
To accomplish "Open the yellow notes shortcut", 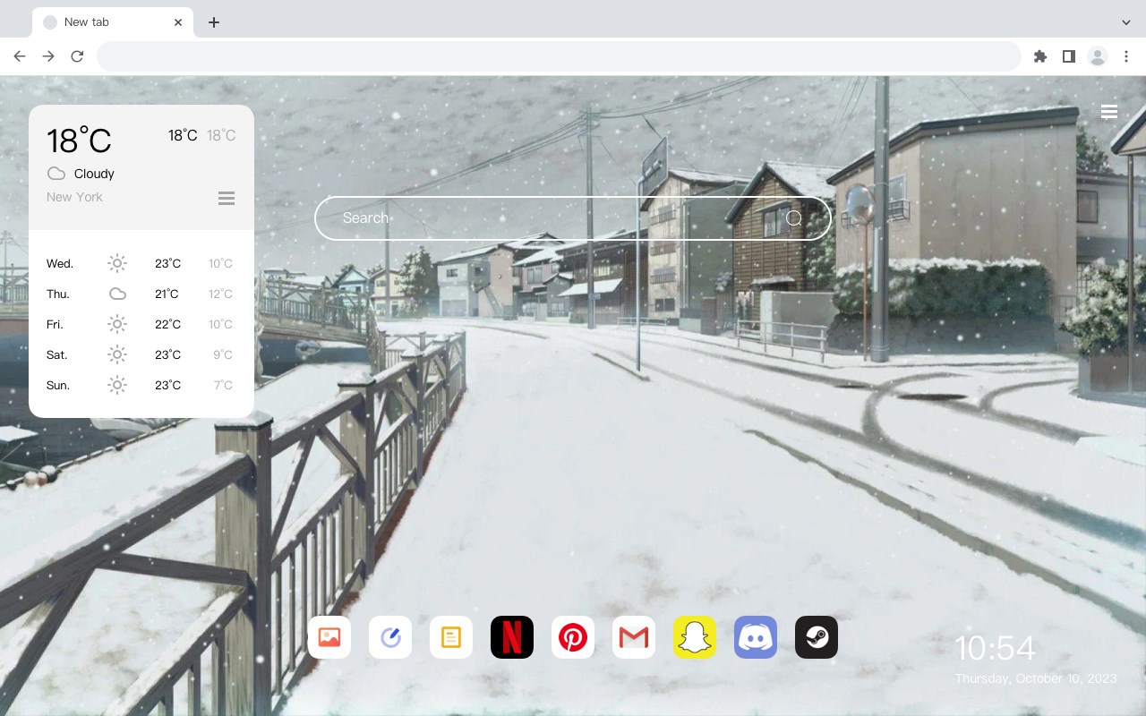I will 451,637.
